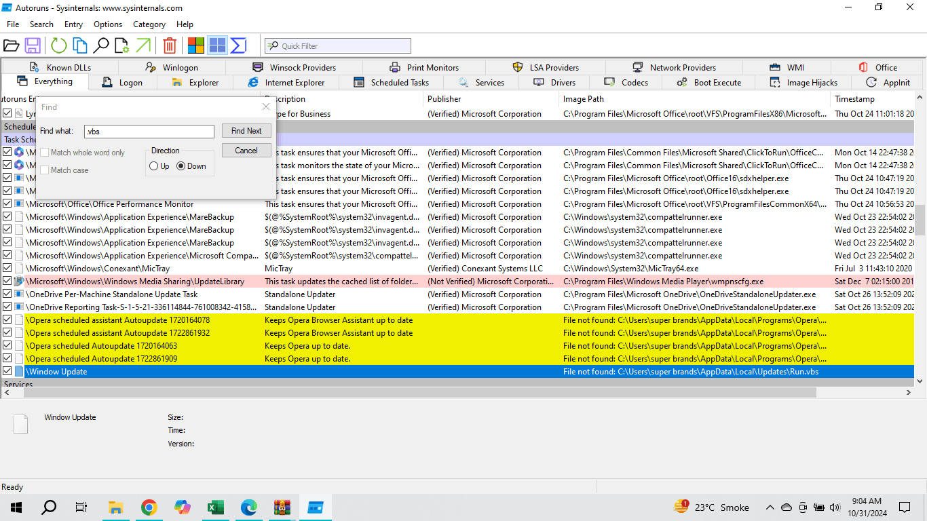The width and height of the screenshot is (927, 521).
Task: Click the green Jump to Entry arrow
Action: click(x=143, y=45)
